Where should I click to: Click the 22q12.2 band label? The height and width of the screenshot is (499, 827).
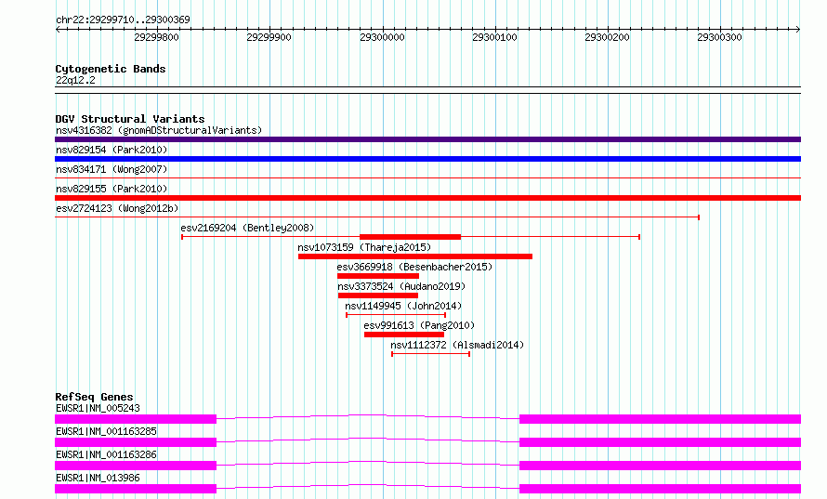[75, 80]
